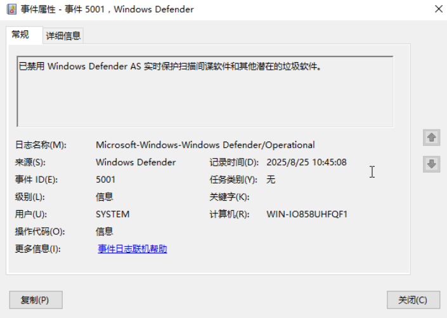Click the 计算机(R) label
The image size is (447, 318).
pyautogui.click(x=230, y=215)
